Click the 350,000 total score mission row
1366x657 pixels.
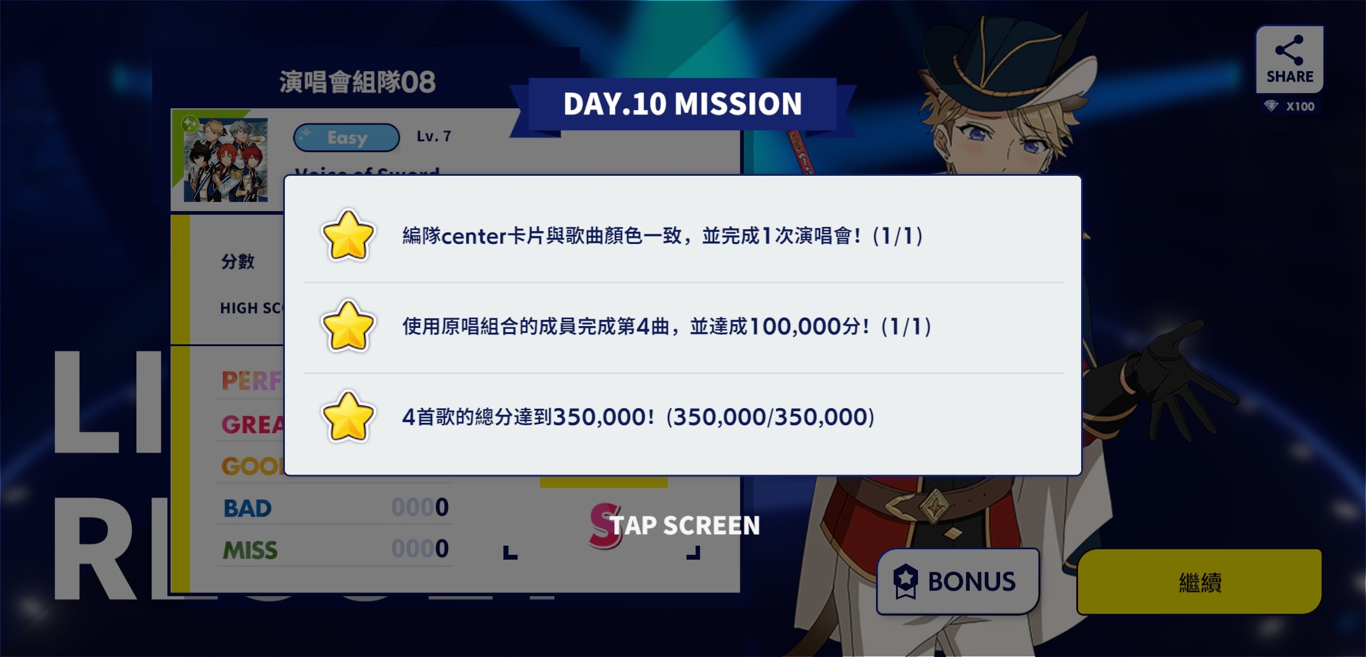click(683, 417)
